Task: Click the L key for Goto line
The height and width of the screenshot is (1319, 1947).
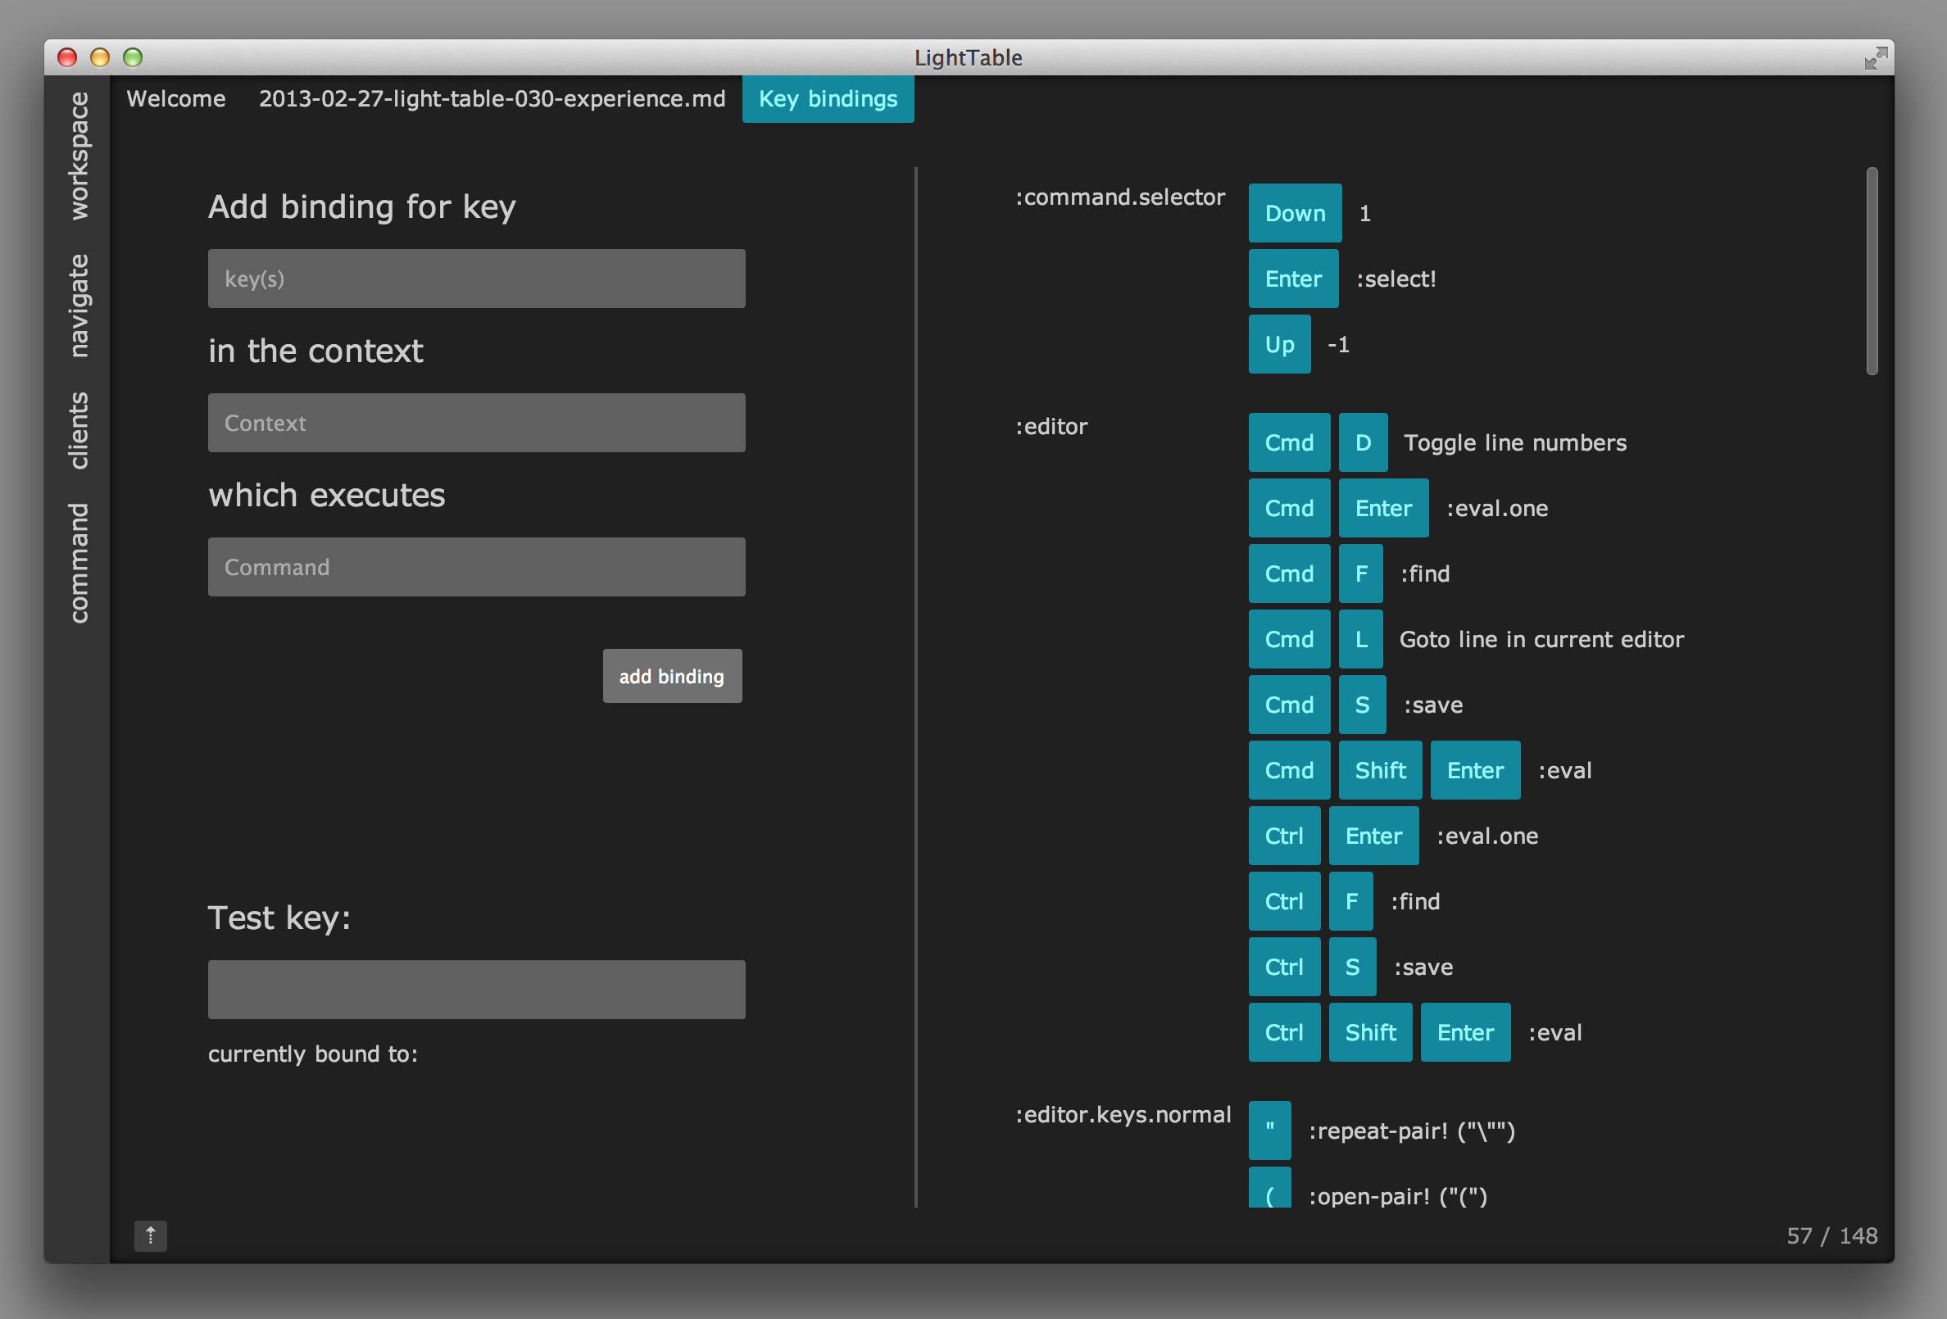Action: click(x=1360, y=639)
